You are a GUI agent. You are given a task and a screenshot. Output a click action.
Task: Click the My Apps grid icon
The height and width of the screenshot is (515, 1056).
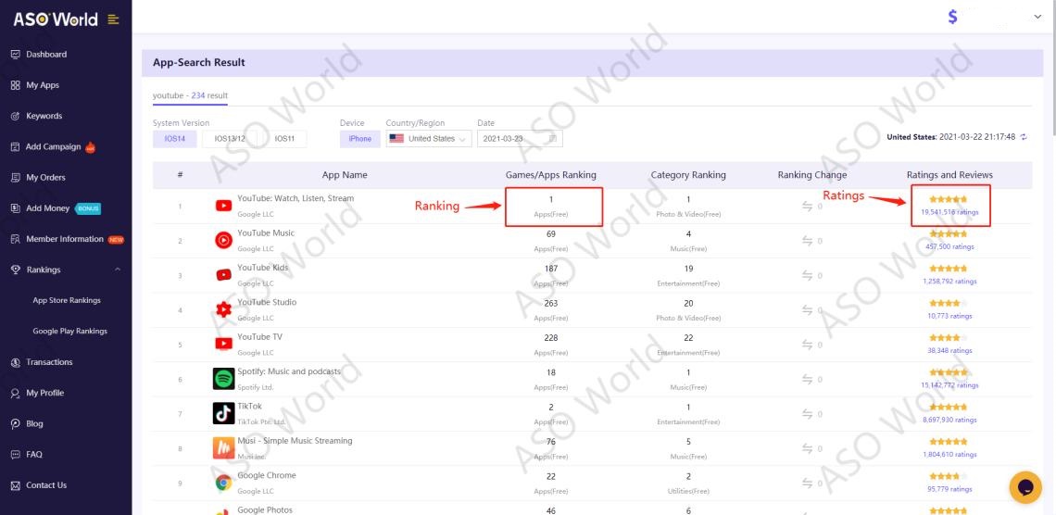click(16, 85)
